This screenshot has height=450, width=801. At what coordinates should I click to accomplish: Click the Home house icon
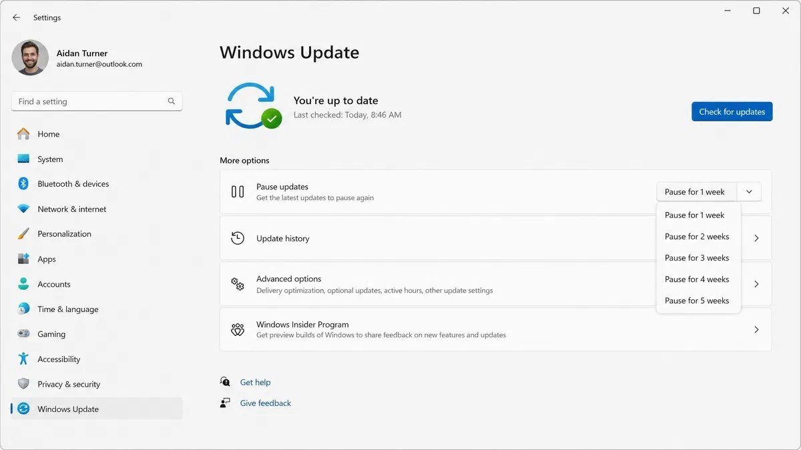pos(23,134)
